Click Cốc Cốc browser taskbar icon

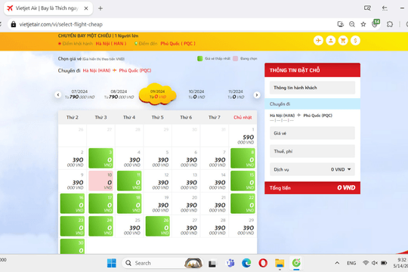pos(296,263)
